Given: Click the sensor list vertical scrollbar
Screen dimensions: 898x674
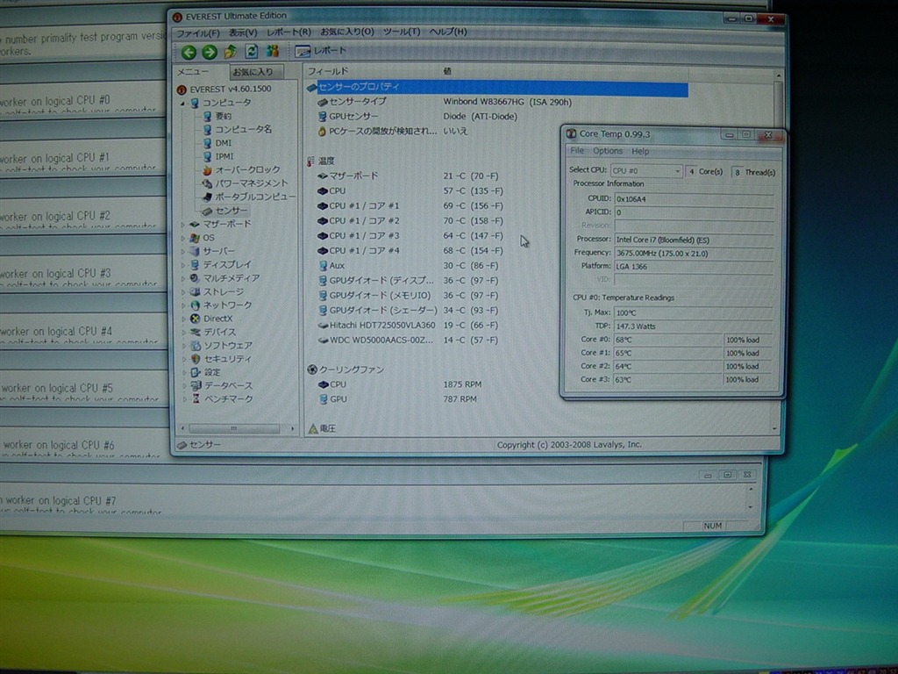Looking at the screenshot, I should click(x=778, y=251).
